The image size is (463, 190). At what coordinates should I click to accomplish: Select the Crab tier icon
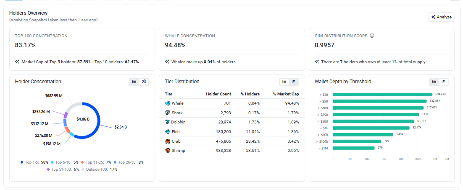168,141
